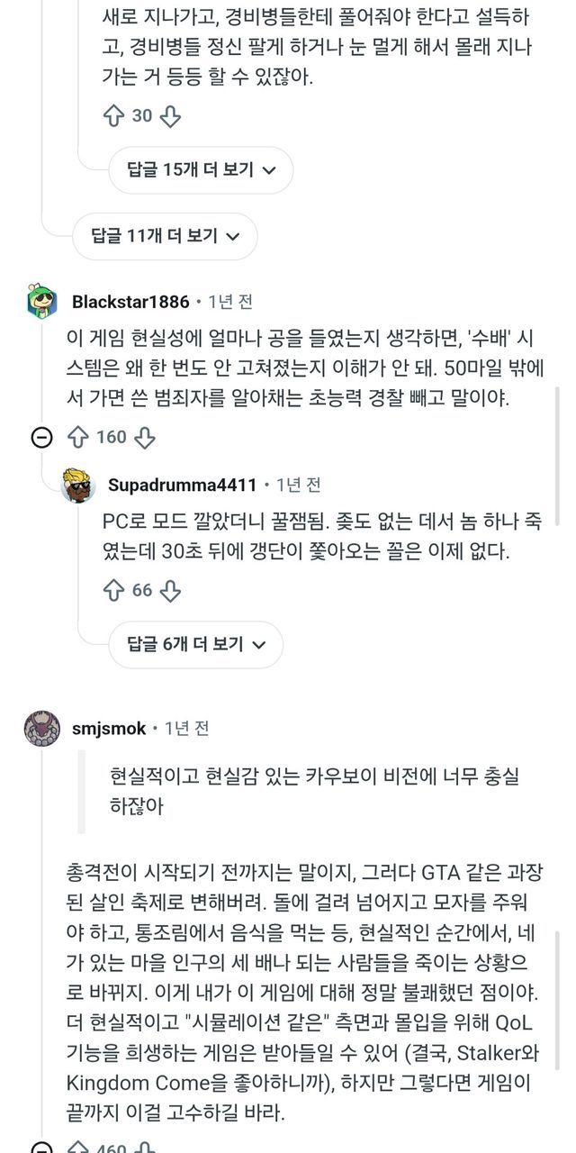Screen dimensions: 576x1153
Task: Upvote Supadrumma4411's reply
Action: (x=114, y=590)
